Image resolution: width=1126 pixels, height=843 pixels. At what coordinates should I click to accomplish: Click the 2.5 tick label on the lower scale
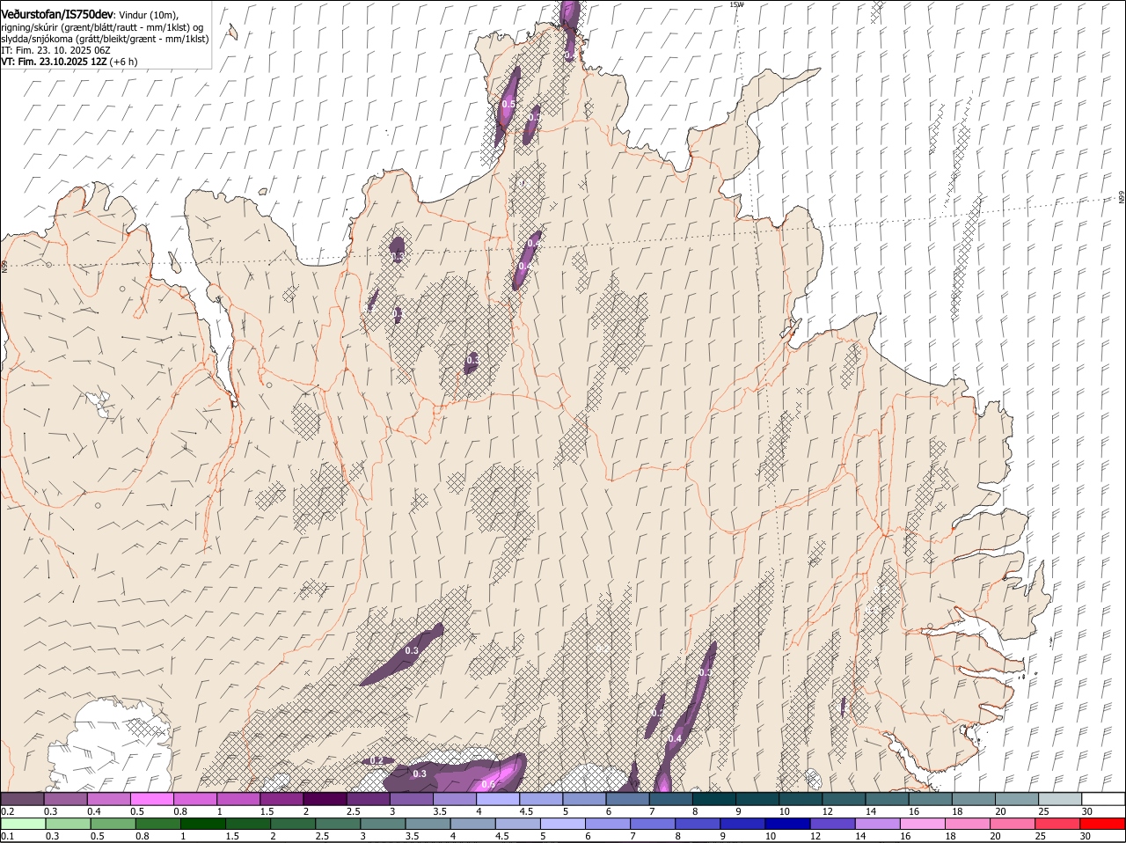[322, 836]
